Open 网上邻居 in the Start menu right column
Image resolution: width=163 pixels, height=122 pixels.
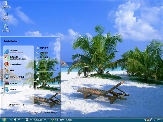click(x=42, y=57)
